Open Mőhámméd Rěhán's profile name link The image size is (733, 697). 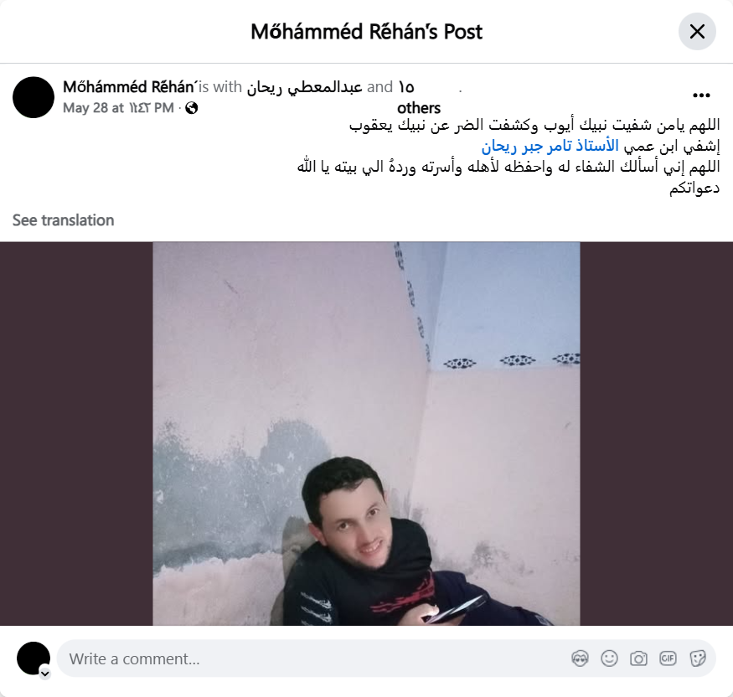tap(130, 87)
